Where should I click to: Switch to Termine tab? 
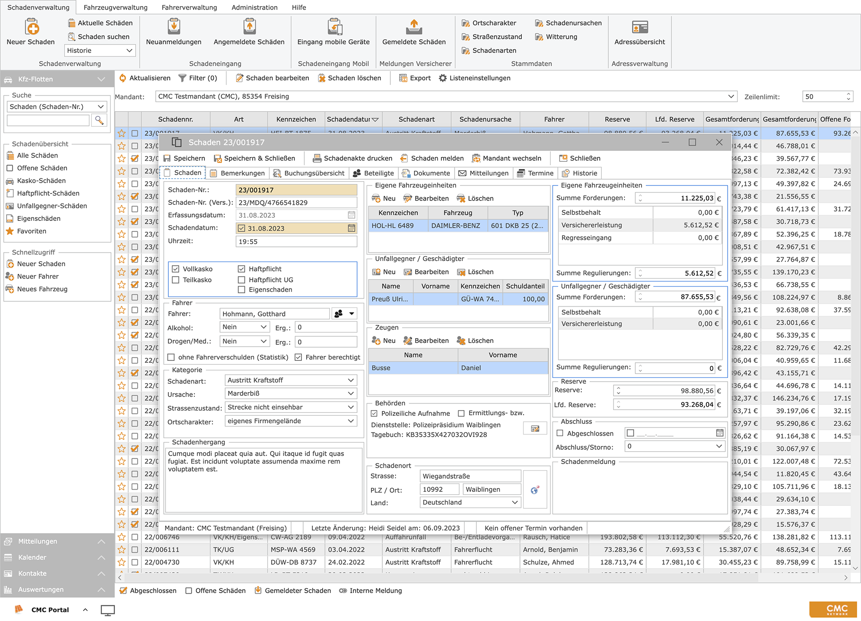pos(536,174)
